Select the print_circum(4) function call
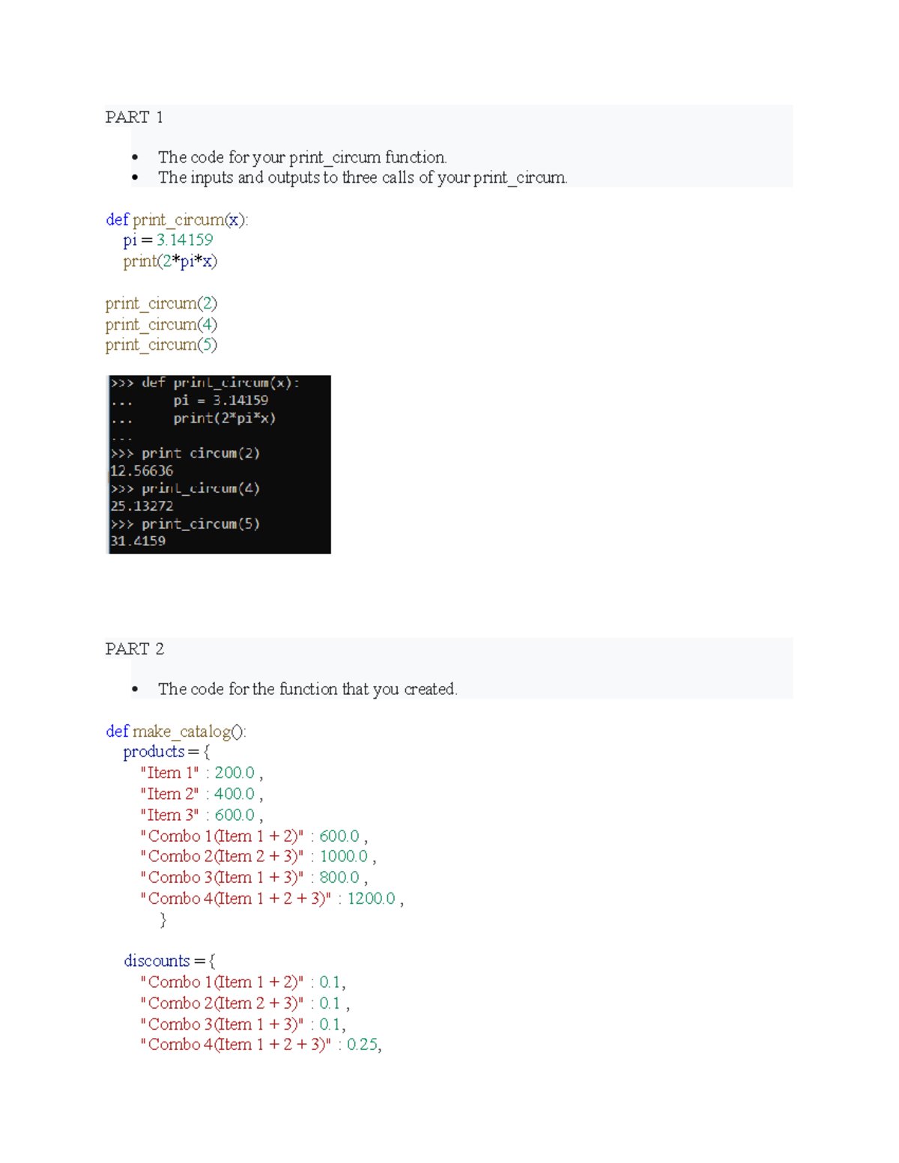 click(x=161, y=324)
